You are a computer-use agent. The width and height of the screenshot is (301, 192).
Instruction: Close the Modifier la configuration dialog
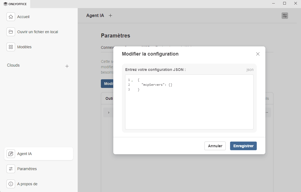click(258, 54)
